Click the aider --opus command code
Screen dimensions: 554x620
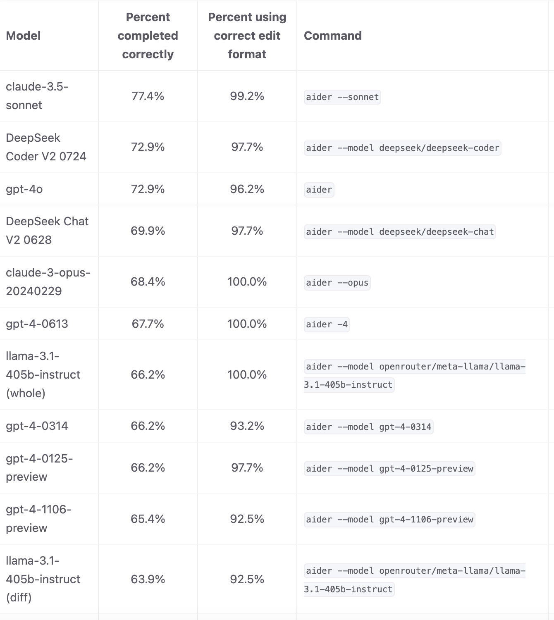(337, 283)
